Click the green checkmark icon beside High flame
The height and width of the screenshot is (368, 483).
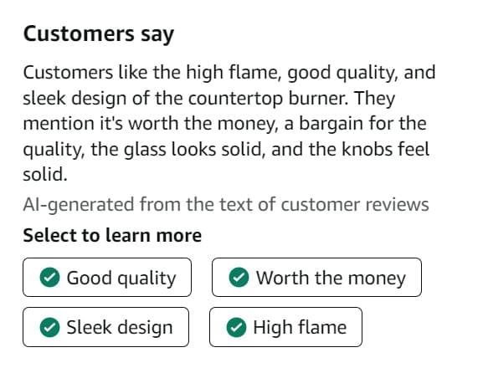[236, 327]
